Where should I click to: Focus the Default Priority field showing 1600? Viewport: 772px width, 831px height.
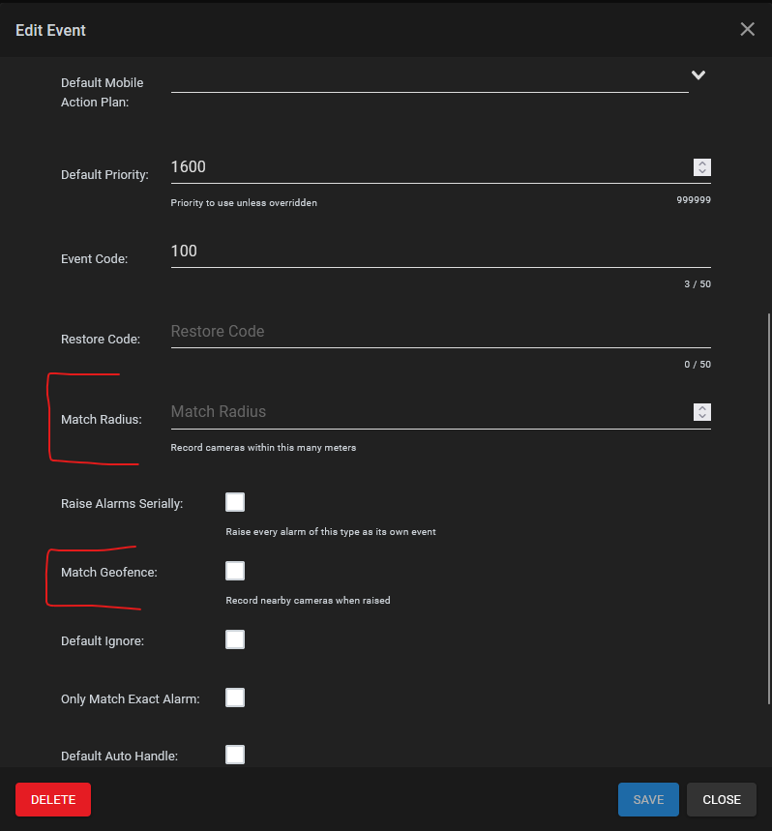coord(431,167)
